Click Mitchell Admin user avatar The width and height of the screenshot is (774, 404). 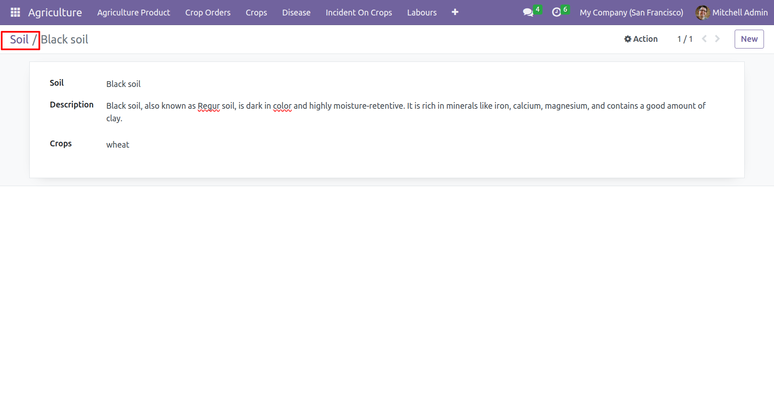pos(702,13)
